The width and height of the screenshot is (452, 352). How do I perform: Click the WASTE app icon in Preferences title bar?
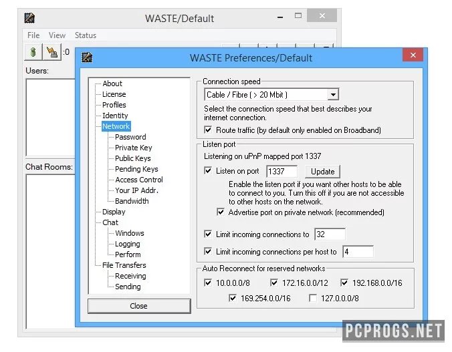pos(87,57)
